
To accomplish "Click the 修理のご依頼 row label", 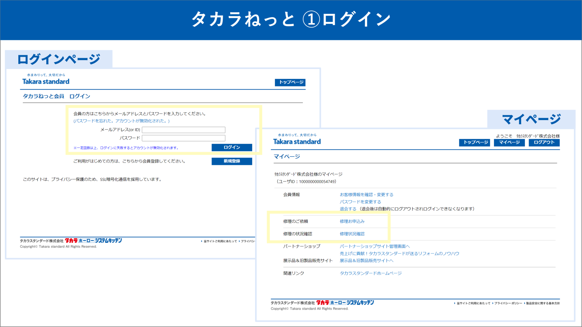I will (295, 221).
